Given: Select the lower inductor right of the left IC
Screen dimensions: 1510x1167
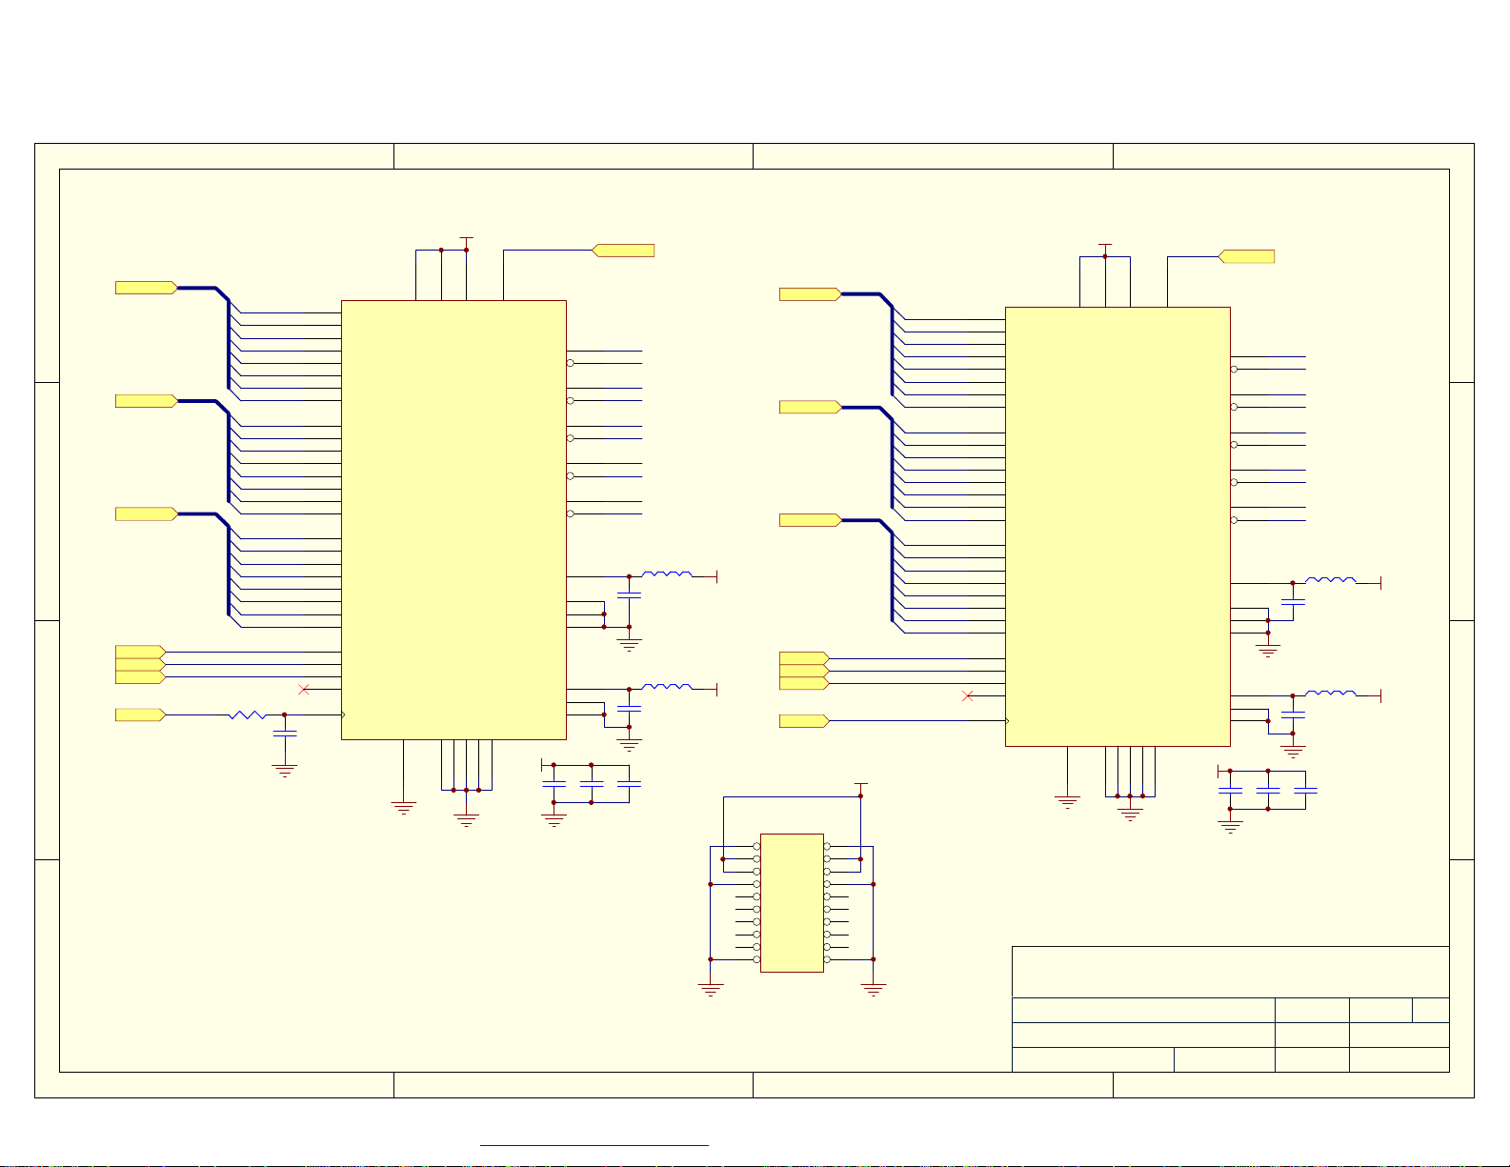Looking at the screenshot, I should coord(667,686).
